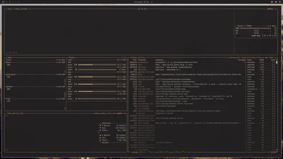The image size is (283, 159).
Task: Select the systemd-hostnamed process row
Action: (202, 79)
